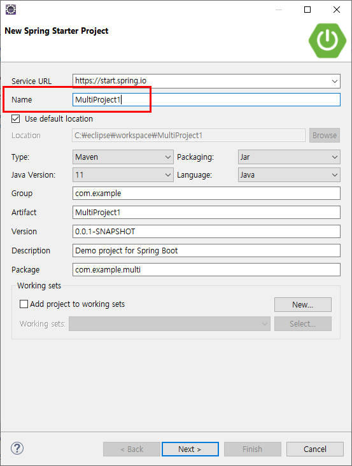Viewport: 352px width, 466px height.
Task: Click the Working sets group label
Action: [39, 286]
